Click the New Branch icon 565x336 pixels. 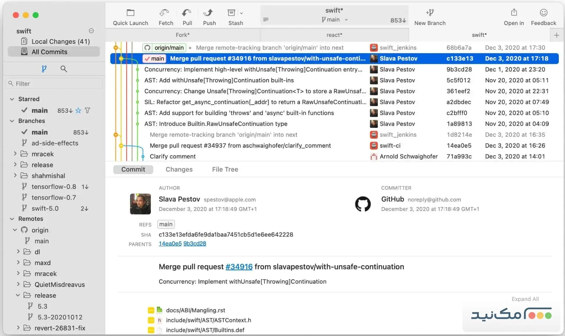point(430,13)
